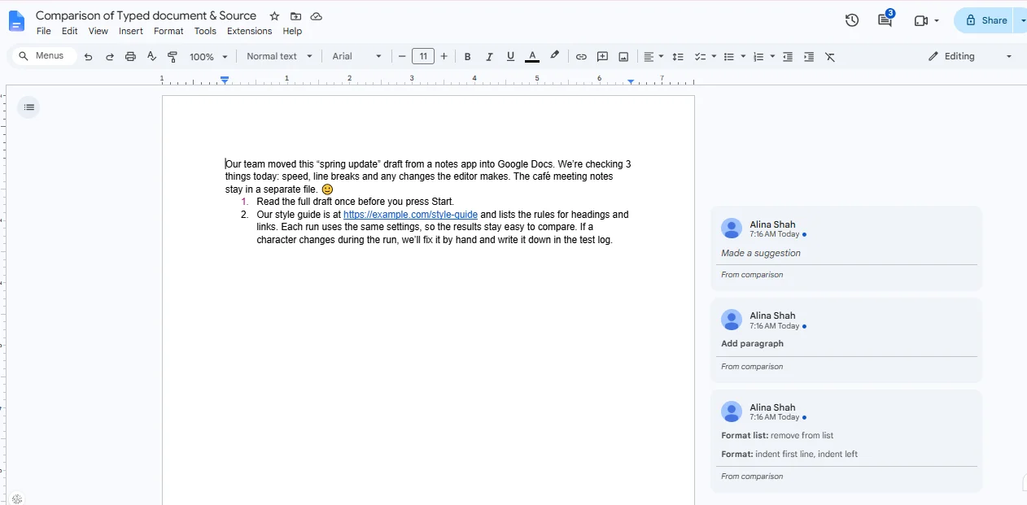The width and height of the screenshot is (1027, 505).
Task: Star this document
Action: click(x=274, y=16)
